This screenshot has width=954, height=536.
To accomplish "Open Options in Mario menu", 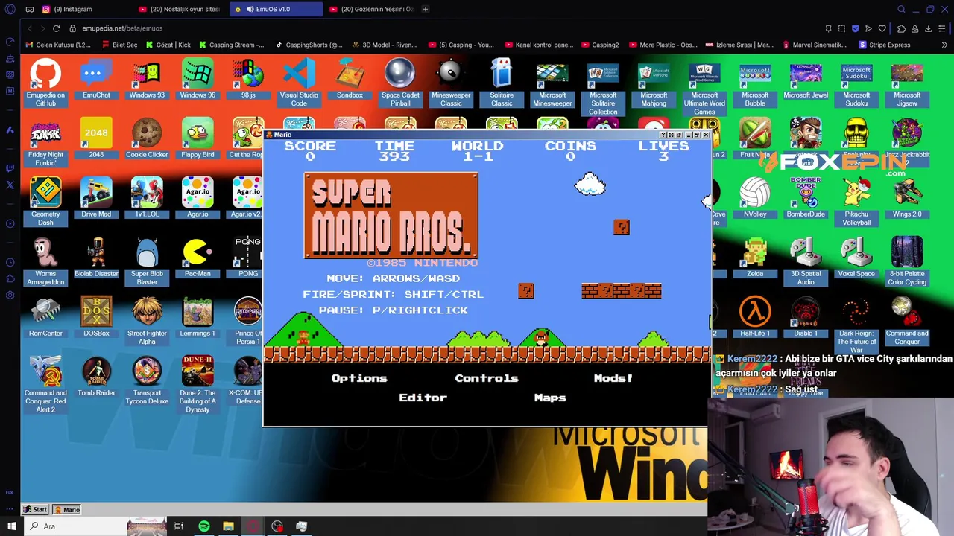I will [359, 378].
